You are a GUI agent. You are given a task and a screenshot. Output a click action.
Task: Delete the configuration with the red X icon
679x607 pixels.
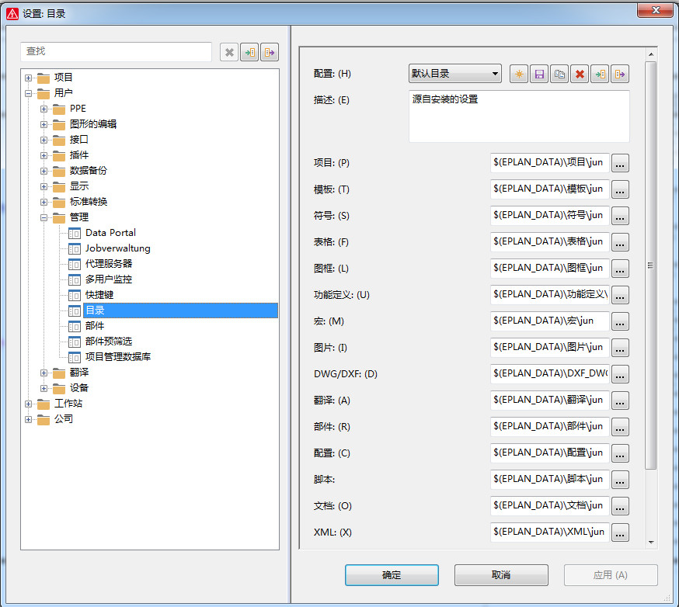(579, 75)
